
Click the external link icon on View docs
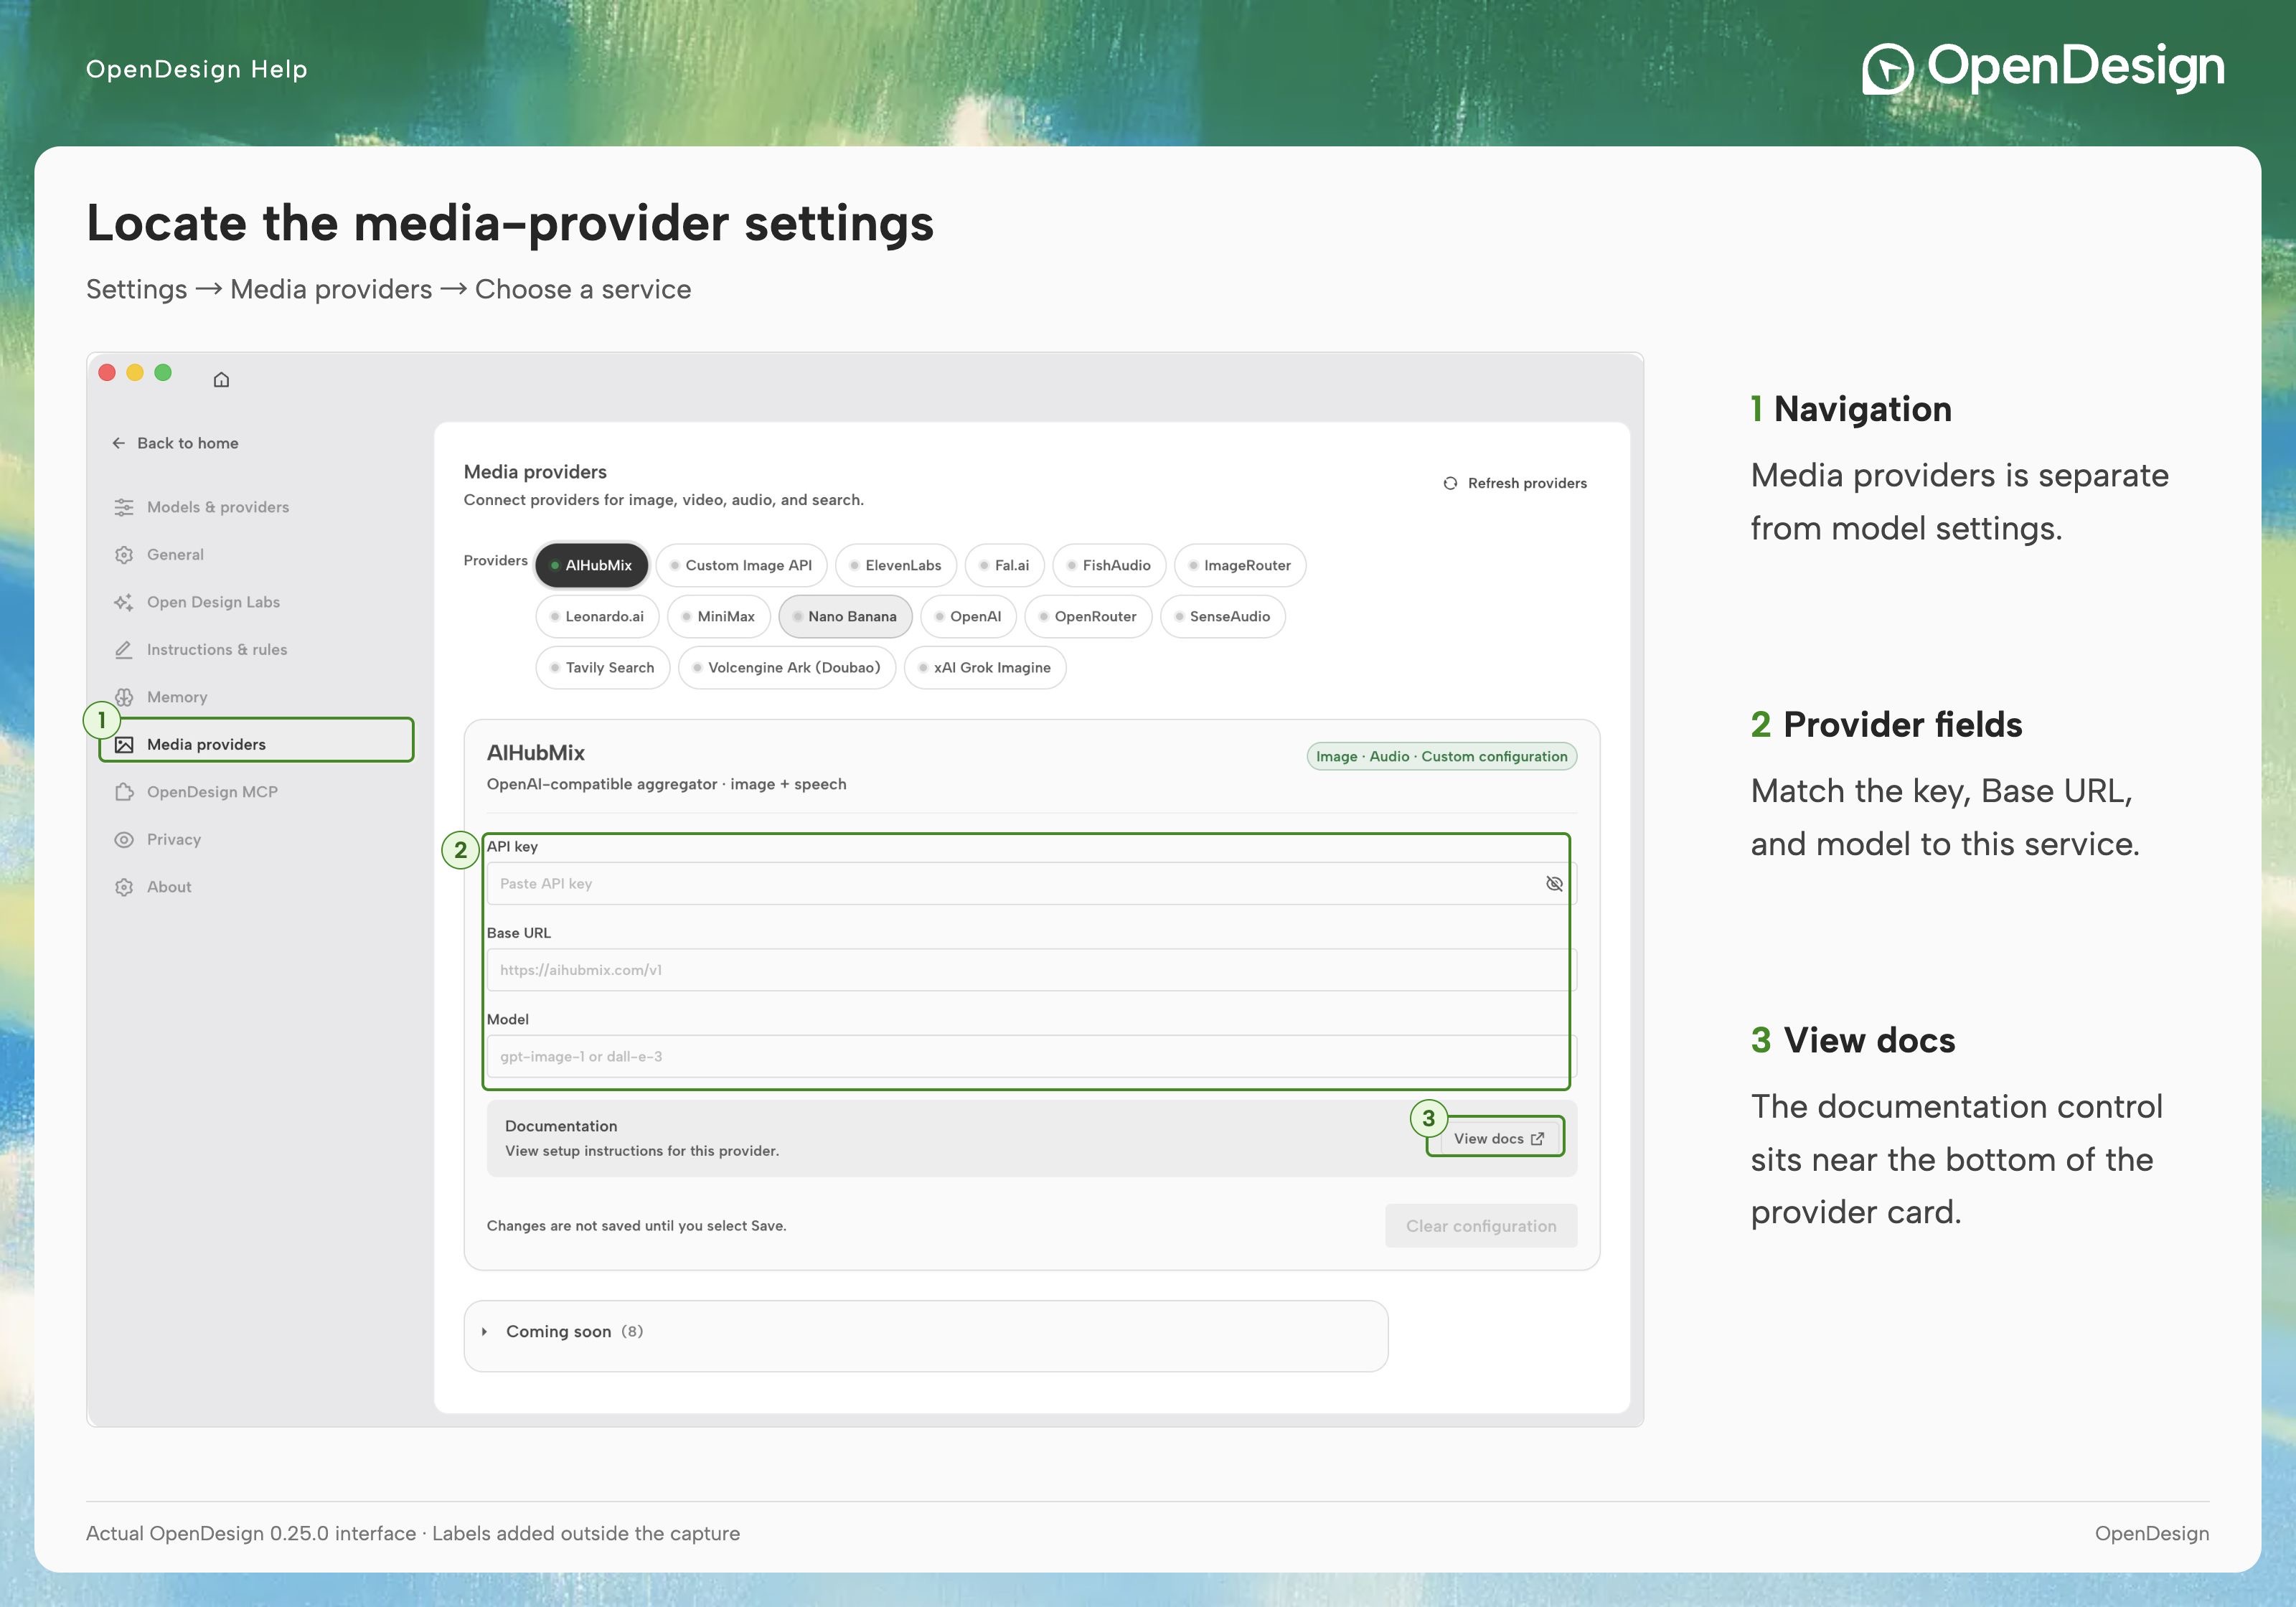pos(1537,1139)
